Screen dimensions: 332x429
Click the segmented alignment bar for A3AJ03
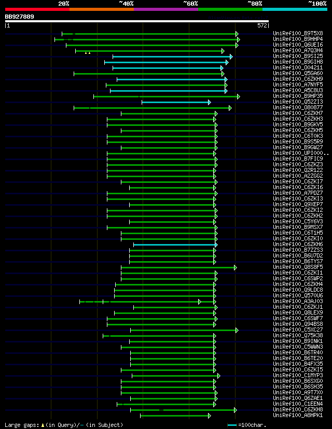[x=148, y=302]
